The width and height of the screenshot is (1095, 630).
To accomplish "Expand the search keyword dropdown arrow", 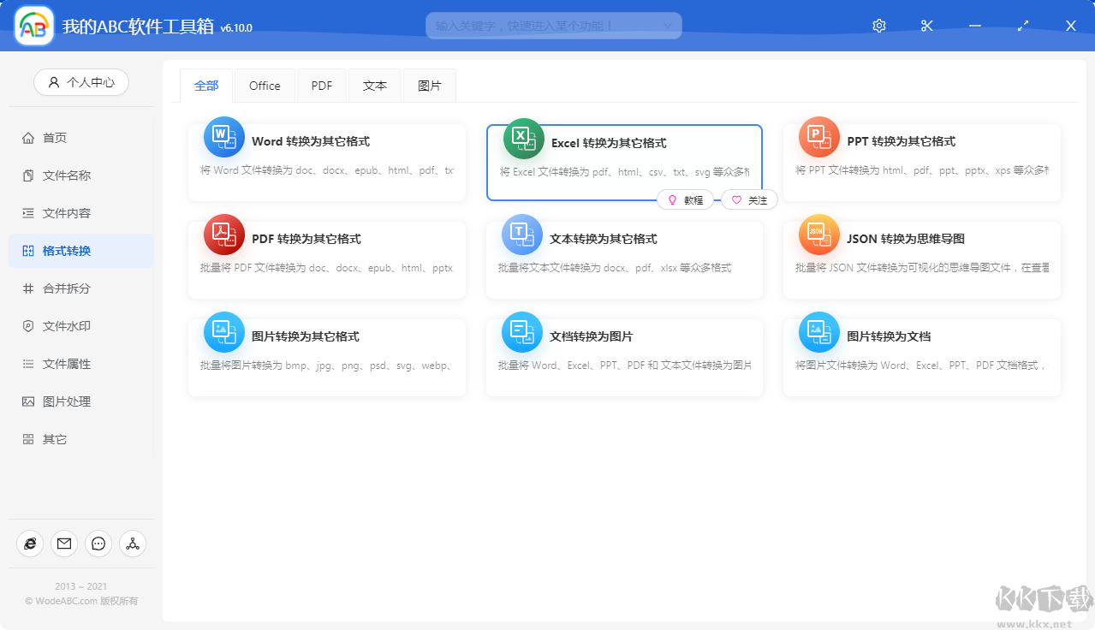I will coord(667,26).
